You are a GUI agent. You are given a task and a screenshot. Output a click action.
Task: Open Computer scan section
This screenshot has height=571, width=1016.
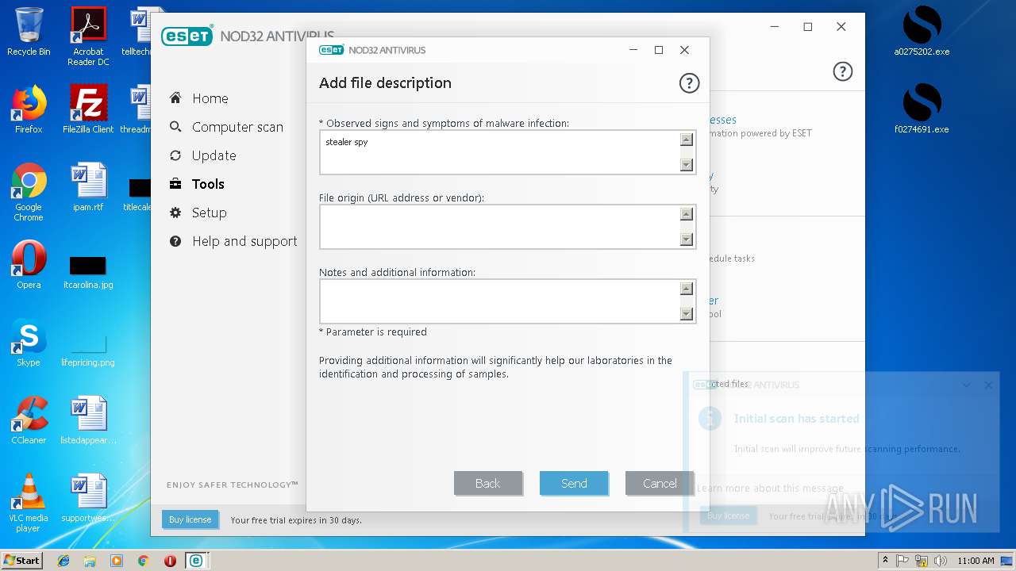click(x=237, y=127)
